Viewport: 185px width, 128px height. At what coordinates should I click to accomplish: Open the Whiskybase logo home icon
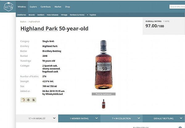click(9, 6)
